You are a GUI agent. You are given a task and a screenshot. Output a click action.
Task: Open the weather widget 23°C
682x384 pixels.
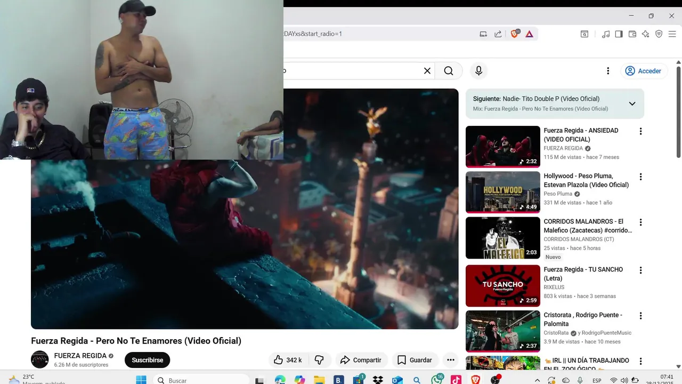pos(36,379)
